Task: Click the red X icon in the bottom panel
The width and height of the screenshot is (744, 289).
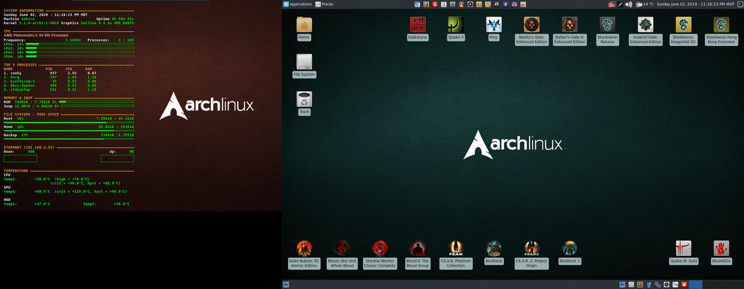Action: 684,284
